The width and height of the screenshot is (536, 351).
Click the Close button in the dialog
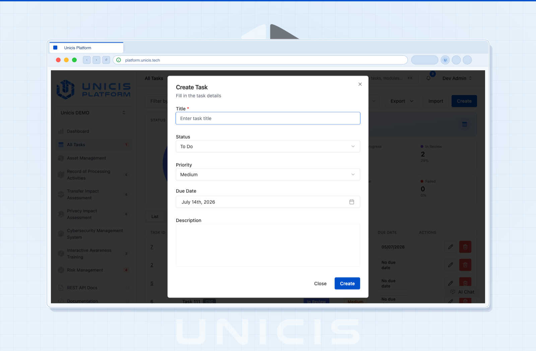[320, 283]
